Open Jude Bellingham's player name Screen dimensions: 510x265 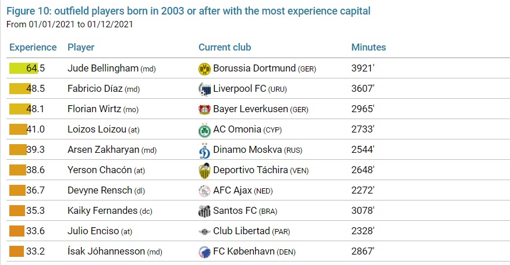pyautogui.click(x=103, y=69)
